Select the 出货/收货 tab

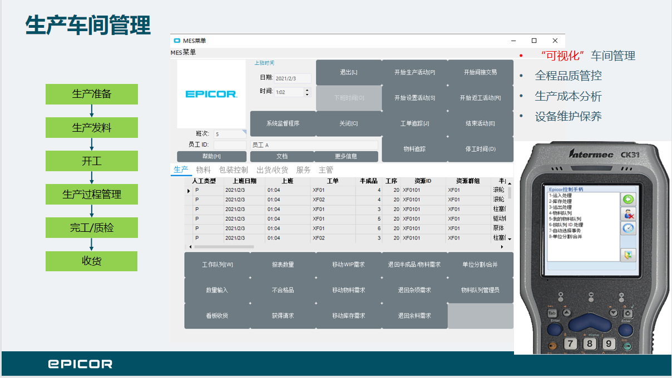(272, 170)
